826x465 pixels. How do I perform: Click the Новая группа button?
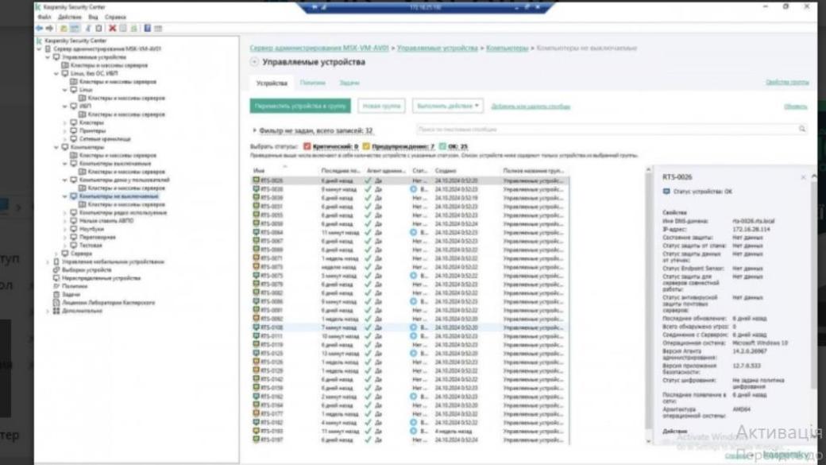pyautogui.click(x=382, y=106)
